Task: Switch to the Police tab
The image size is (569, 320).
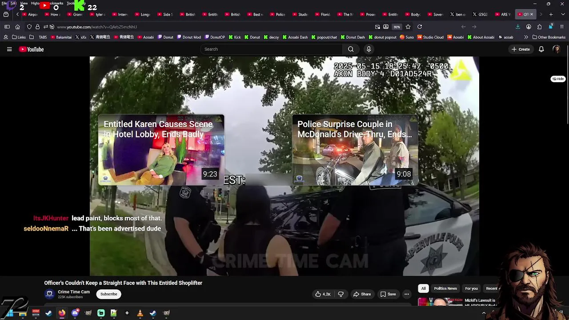Action: (x=277, y=14)
